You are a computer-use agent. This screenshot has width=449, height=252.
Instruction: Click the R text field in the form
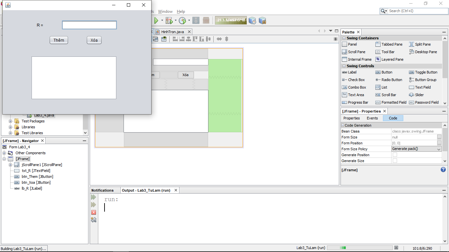(x=89, y=25)
